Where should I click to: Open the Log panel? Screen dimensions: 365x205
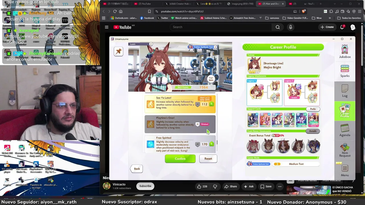pos(345,91)
